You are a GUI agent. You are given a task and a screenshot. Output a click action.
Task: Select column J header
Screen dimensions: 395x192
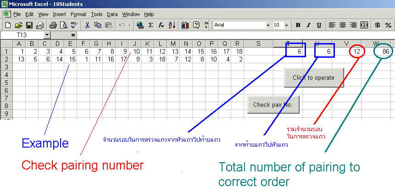coord(135,44)
